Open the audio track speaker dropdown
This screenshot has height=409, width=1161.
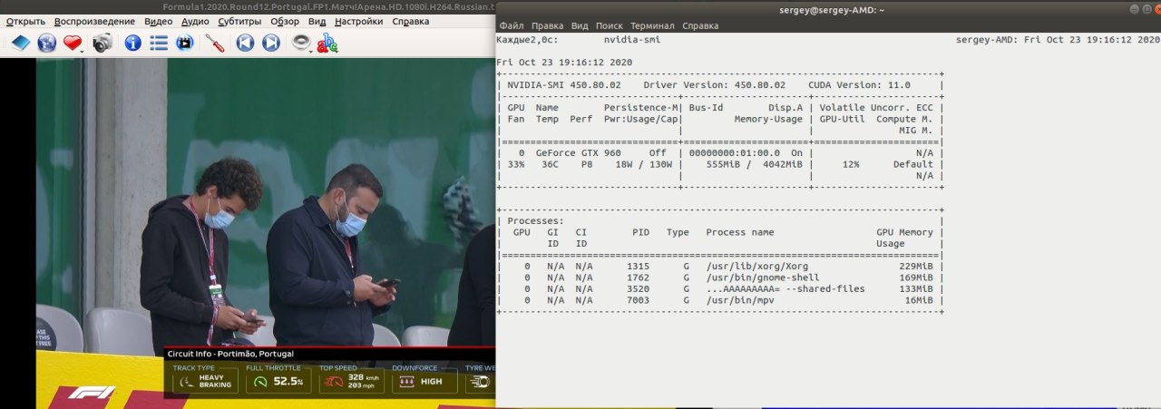302,43
